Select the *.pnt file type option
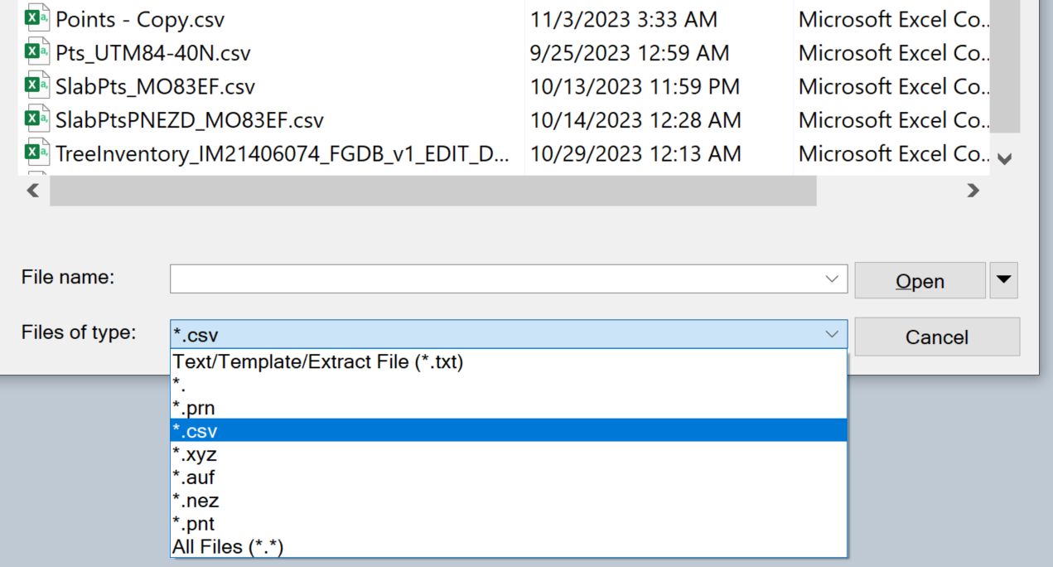The height and width of the screenshot is (567, 1053). [x=194, y=524]
